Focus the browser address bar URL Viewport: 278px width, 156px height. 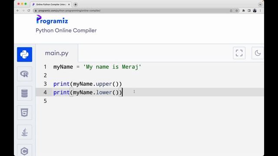point(69,10)
